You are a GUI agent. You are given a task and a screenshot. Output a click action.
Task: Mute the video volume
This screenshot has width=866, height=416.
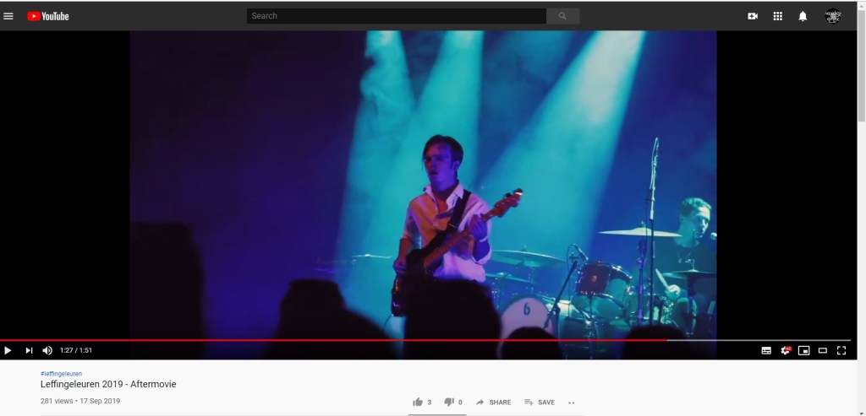click(x=47, y=350)
